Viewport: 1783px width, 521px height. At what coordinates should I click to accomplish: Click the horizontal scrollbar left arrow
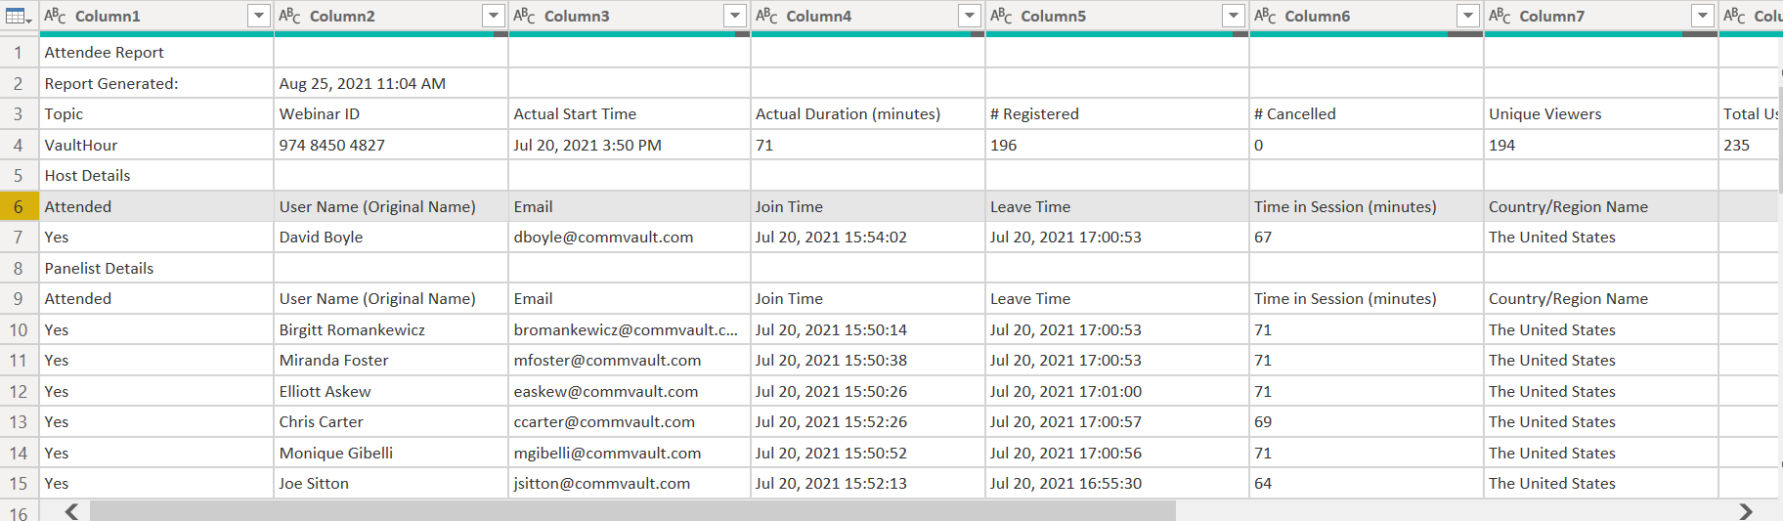click(x=71, y=511)
